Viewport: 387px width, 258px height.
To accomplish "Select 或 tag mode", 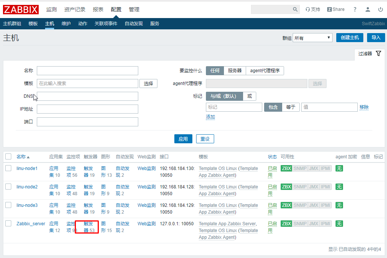I will click(249, 96).
